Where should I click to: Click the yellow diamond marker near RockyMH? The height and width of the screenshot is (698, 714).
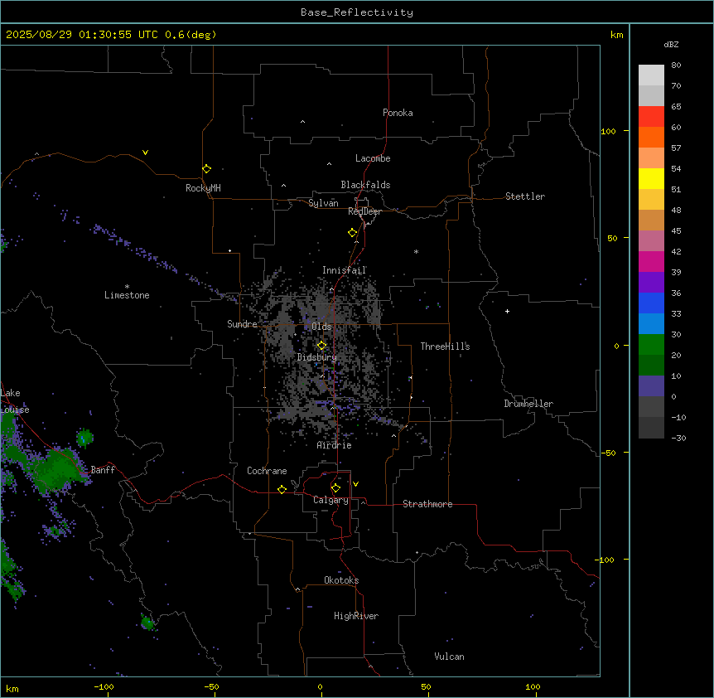207,168
